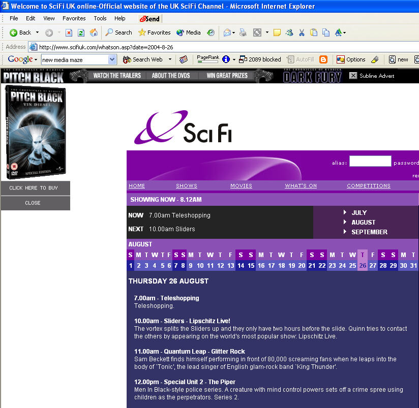
Task: Click the PageRank indicator bar
Action: click(208, 59)
